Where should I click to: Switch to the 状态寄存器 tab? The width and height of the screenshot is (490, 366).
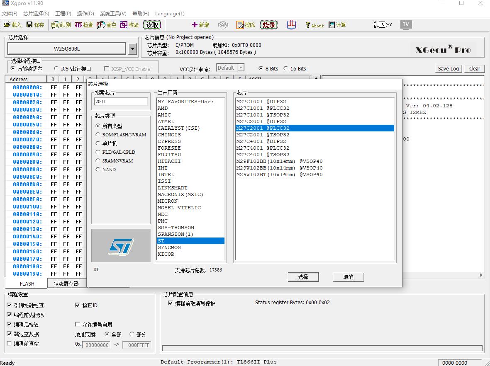66,284
